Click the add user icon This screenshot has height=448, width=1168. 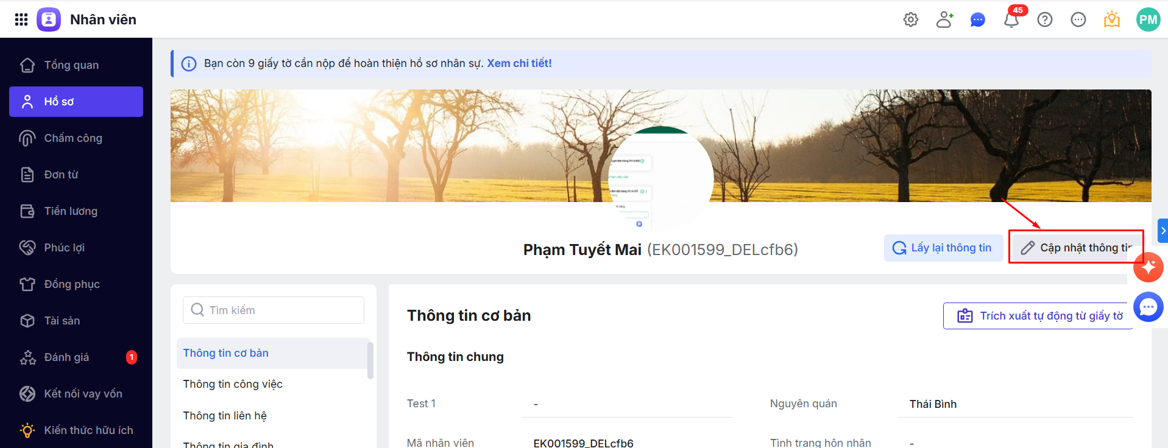[x=944, y=19]
